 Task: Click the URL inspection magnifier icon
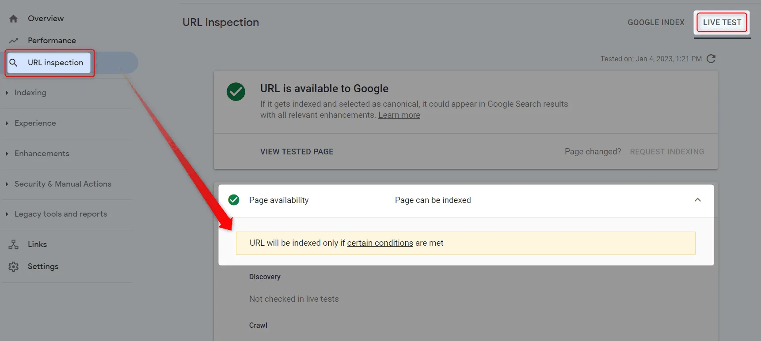tap(14, 63)
